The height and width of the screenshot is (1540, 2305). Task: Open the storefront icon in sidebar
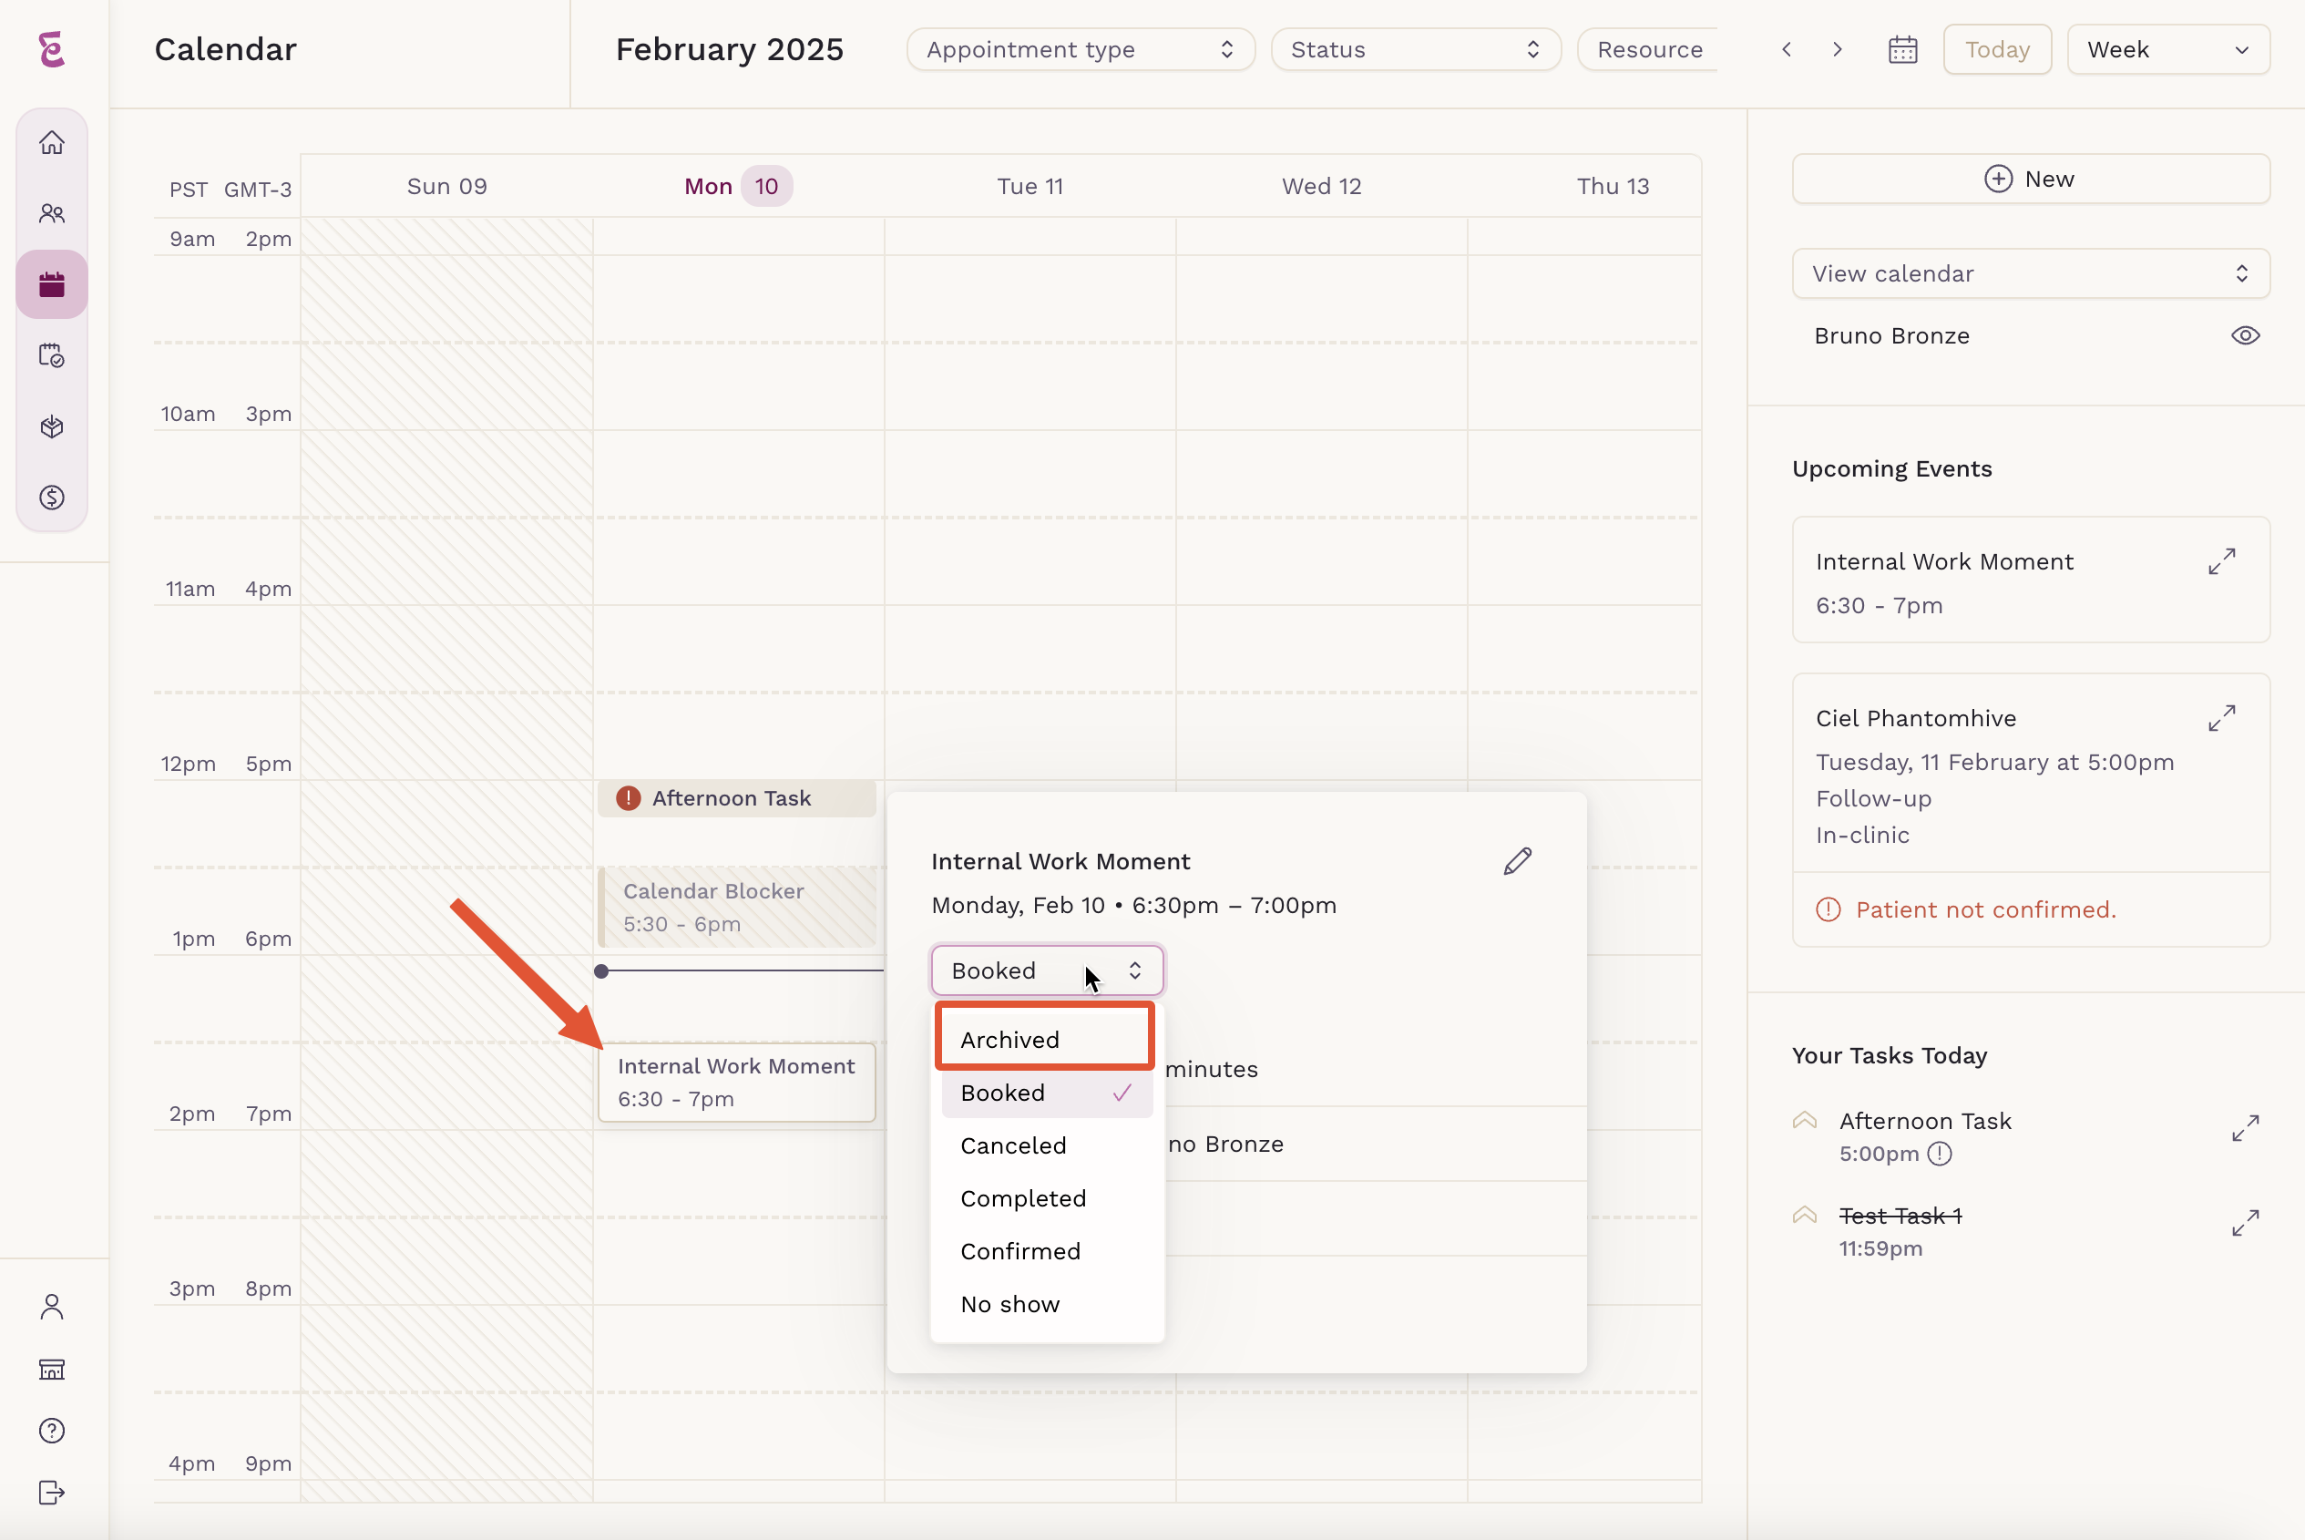(x=52, y=1369)
